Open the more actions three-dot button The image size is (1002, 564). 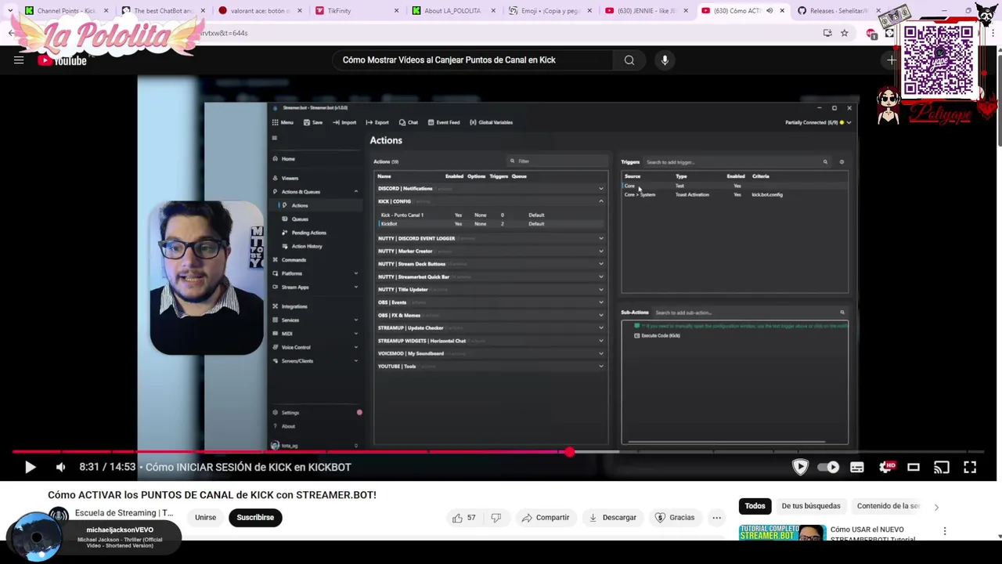tap(716, 518)
